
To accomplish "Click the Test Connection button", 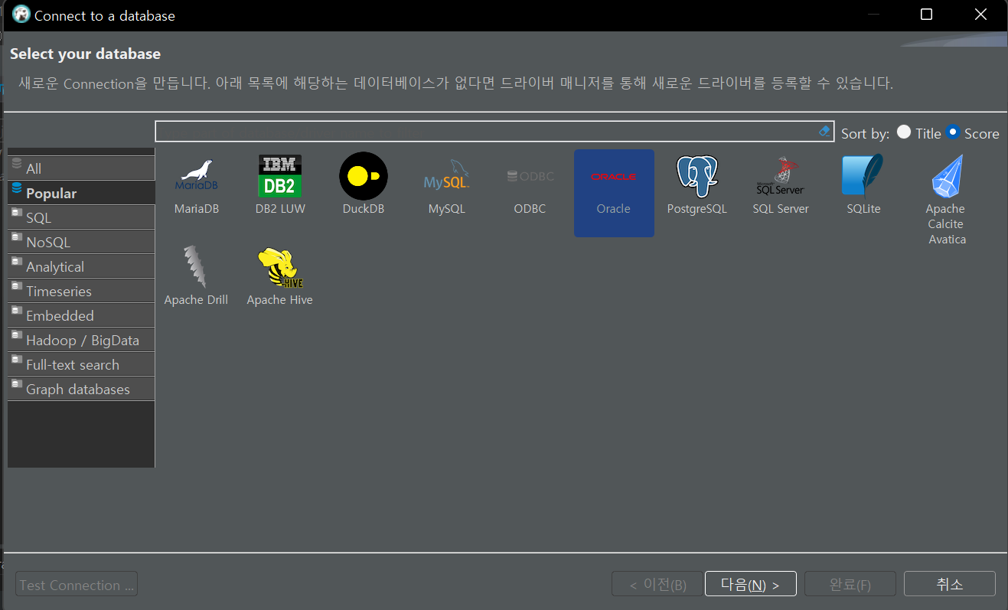I will tap(77, 585).
